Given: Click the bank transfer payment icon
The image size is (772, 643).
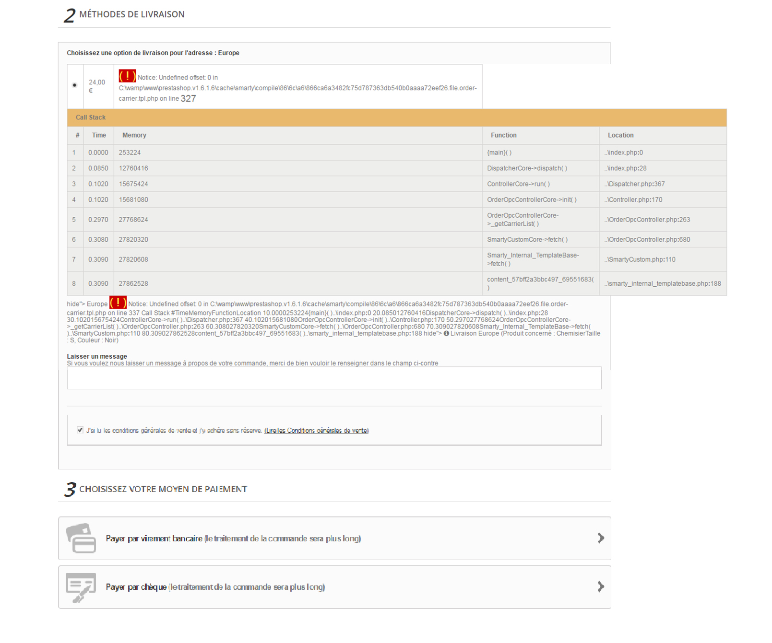Looking at the screenshot, I should tap(81, 538).
